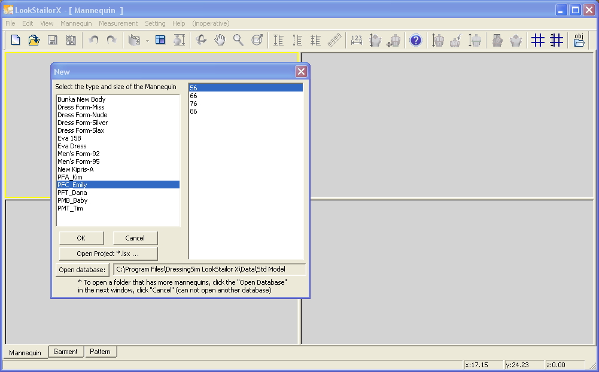Click the New document toolbar icon
The width and height of the screenshot is (599, 372).
pyautogui.click(x=16, y=40)
